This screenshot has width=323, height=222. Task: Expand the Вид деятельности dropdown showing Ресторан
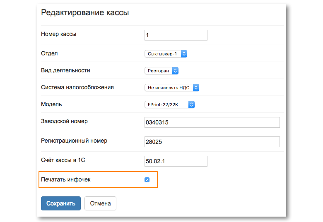coord(161,71)
